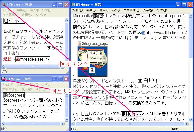
Task: Click BTMemo title icon of right window
Action: point(73,4)
